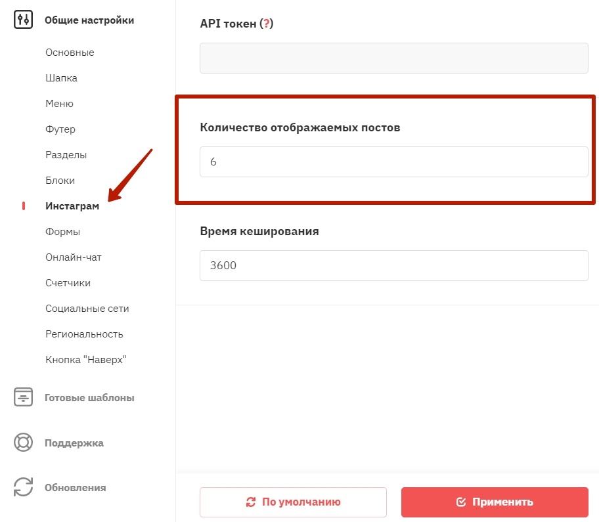The width and height of the screenshot is (599, 522).
Task: Select the Кнопка "Наверх" item
Action: [86, 359]
